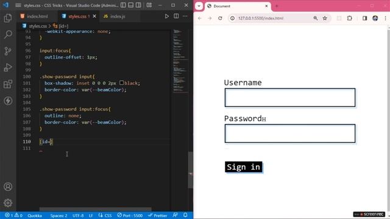Screen dimensions: 390x219
Task: Click line number 110 in the gutter
Action: [x=27, y=142]
